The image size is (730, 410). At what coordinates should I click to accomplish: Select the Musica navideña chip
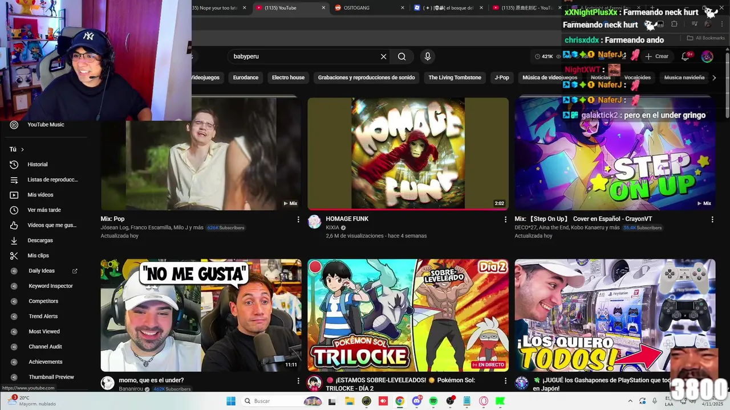pyautogui.click(x=684, y=77)
